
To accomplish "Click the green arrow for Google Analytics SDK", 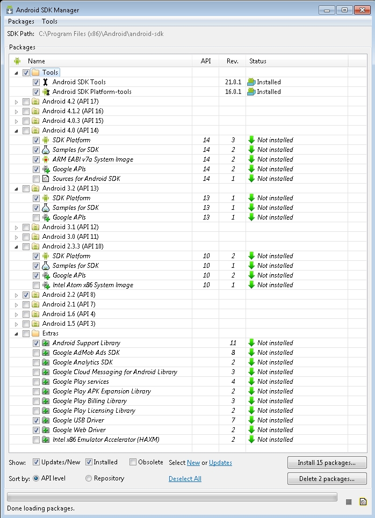I will [x=251, y=362].
